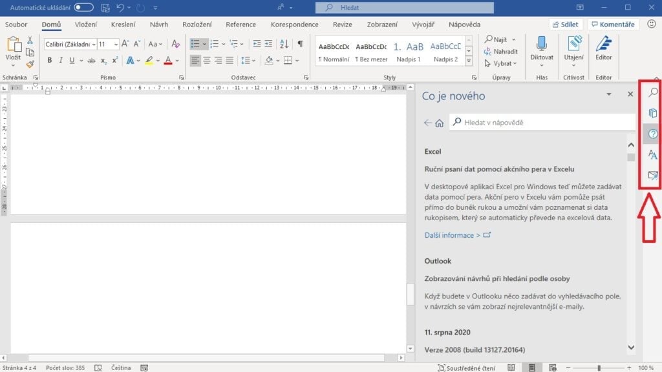
Task: Click the Save icon in title bar
Action: point(105,8)
